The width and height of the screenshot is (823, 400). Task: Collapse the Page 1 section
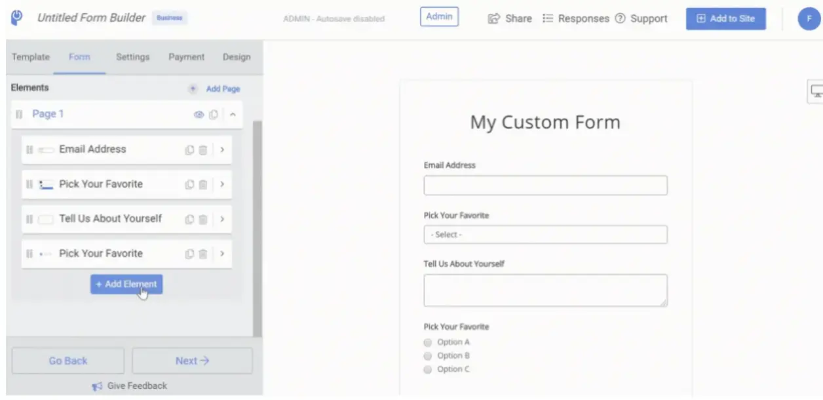[x=231, y=113]
